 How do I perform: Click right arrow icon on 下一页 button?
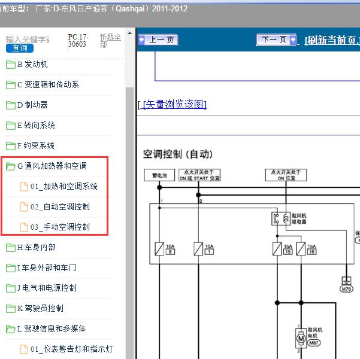coord(293,39)
